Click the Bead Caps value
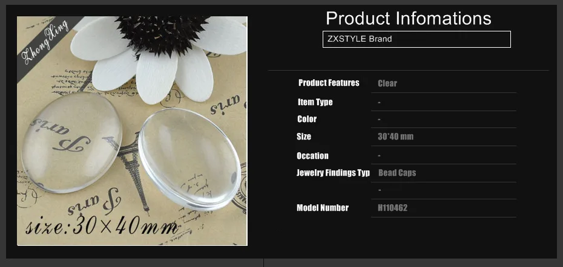This screenshot has height=267, width=563. click(x=397, y=173)
